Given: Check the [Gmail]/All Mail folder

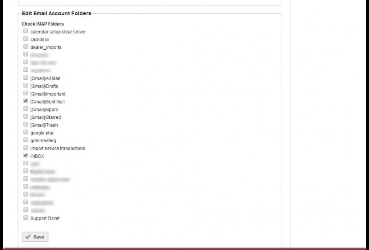Looking at the screenshot, I should 26,77.
